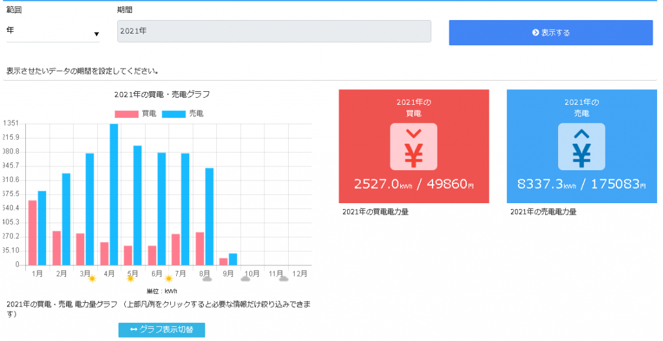
Task: Click the February pink 買電 bar
Action: coord(57,248)
